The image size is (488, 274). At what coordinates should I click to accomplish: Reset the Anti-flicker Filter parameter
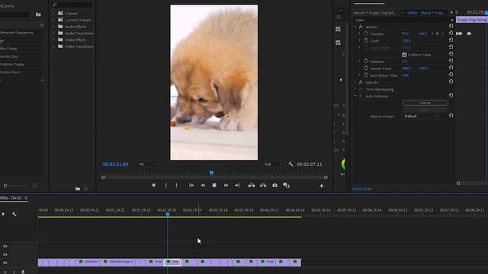pos(451,75)
